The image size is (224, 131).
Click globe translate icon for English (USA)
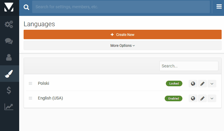(x=193, y=98)
